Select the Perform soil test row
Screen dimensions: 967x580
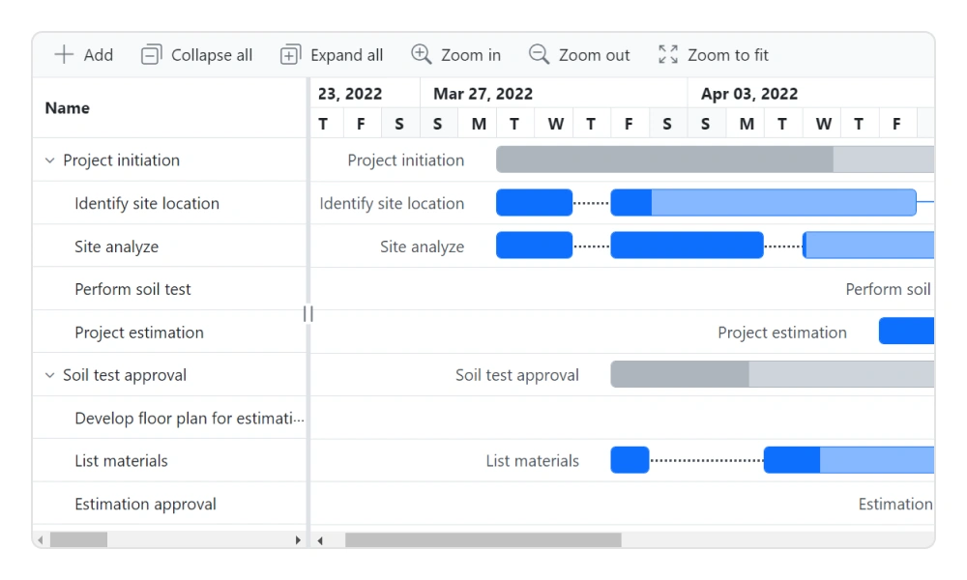tap(132, 289)
